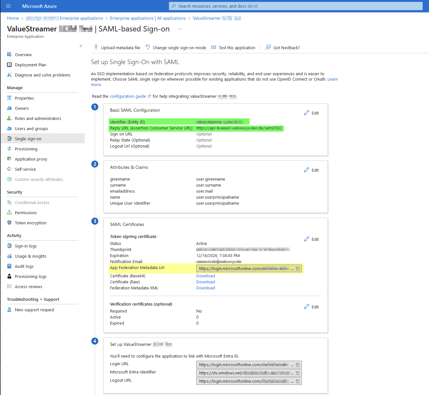
Task: Click Change single sign-on mode
Action: click(x=176, y=48)
